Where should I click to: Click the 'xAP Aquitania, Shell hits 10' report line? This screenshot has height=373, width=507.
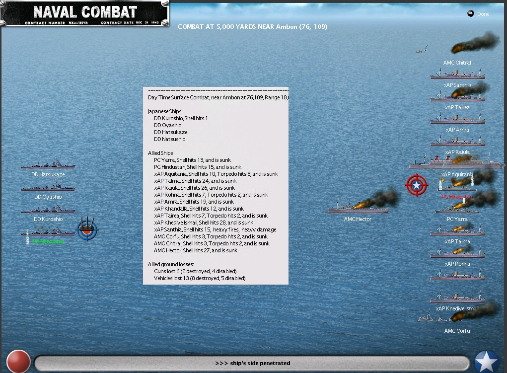click(216, 174)
